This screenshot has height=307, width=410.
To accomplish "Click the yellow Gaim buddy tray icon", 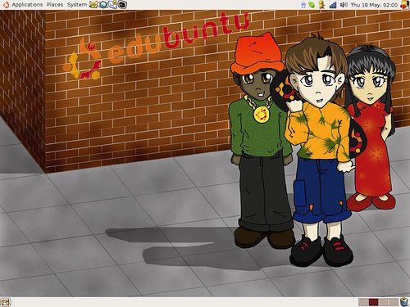I will [x=321, y=5].
